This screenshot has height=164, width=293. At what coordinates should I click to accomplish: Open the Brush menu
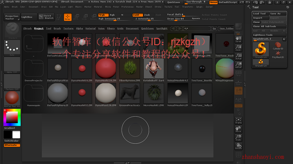tap(15, 7)
